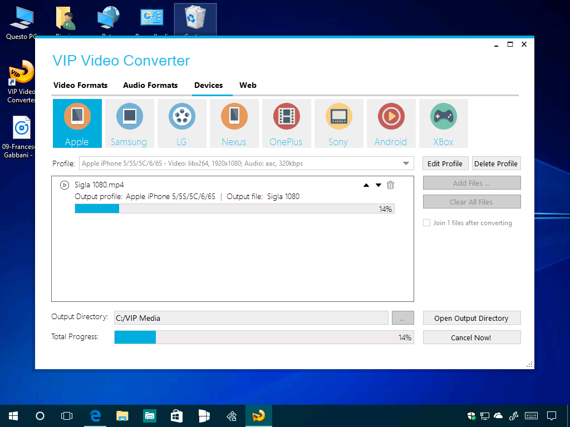This screenshot has height=427, width=570.
Task: Open the Video Formats tab
Action: (80, 85)
